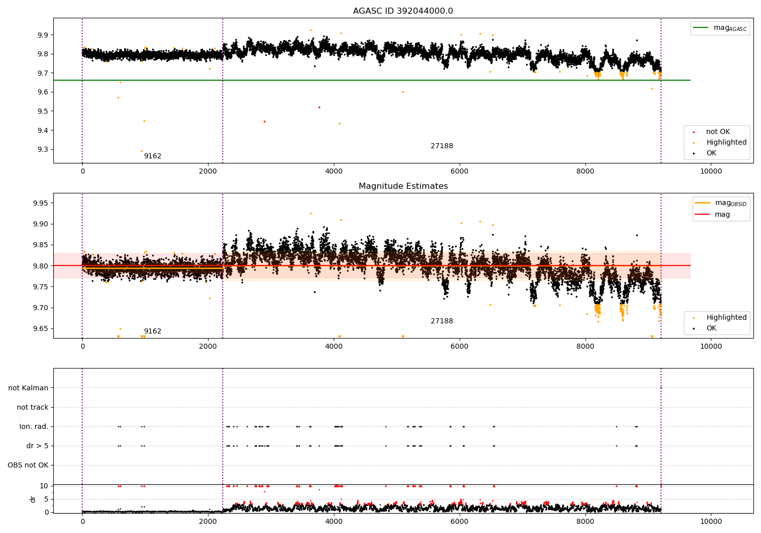
Task: Click the 5 y-tick in bottom dr plot
Action: coord(47,499)
